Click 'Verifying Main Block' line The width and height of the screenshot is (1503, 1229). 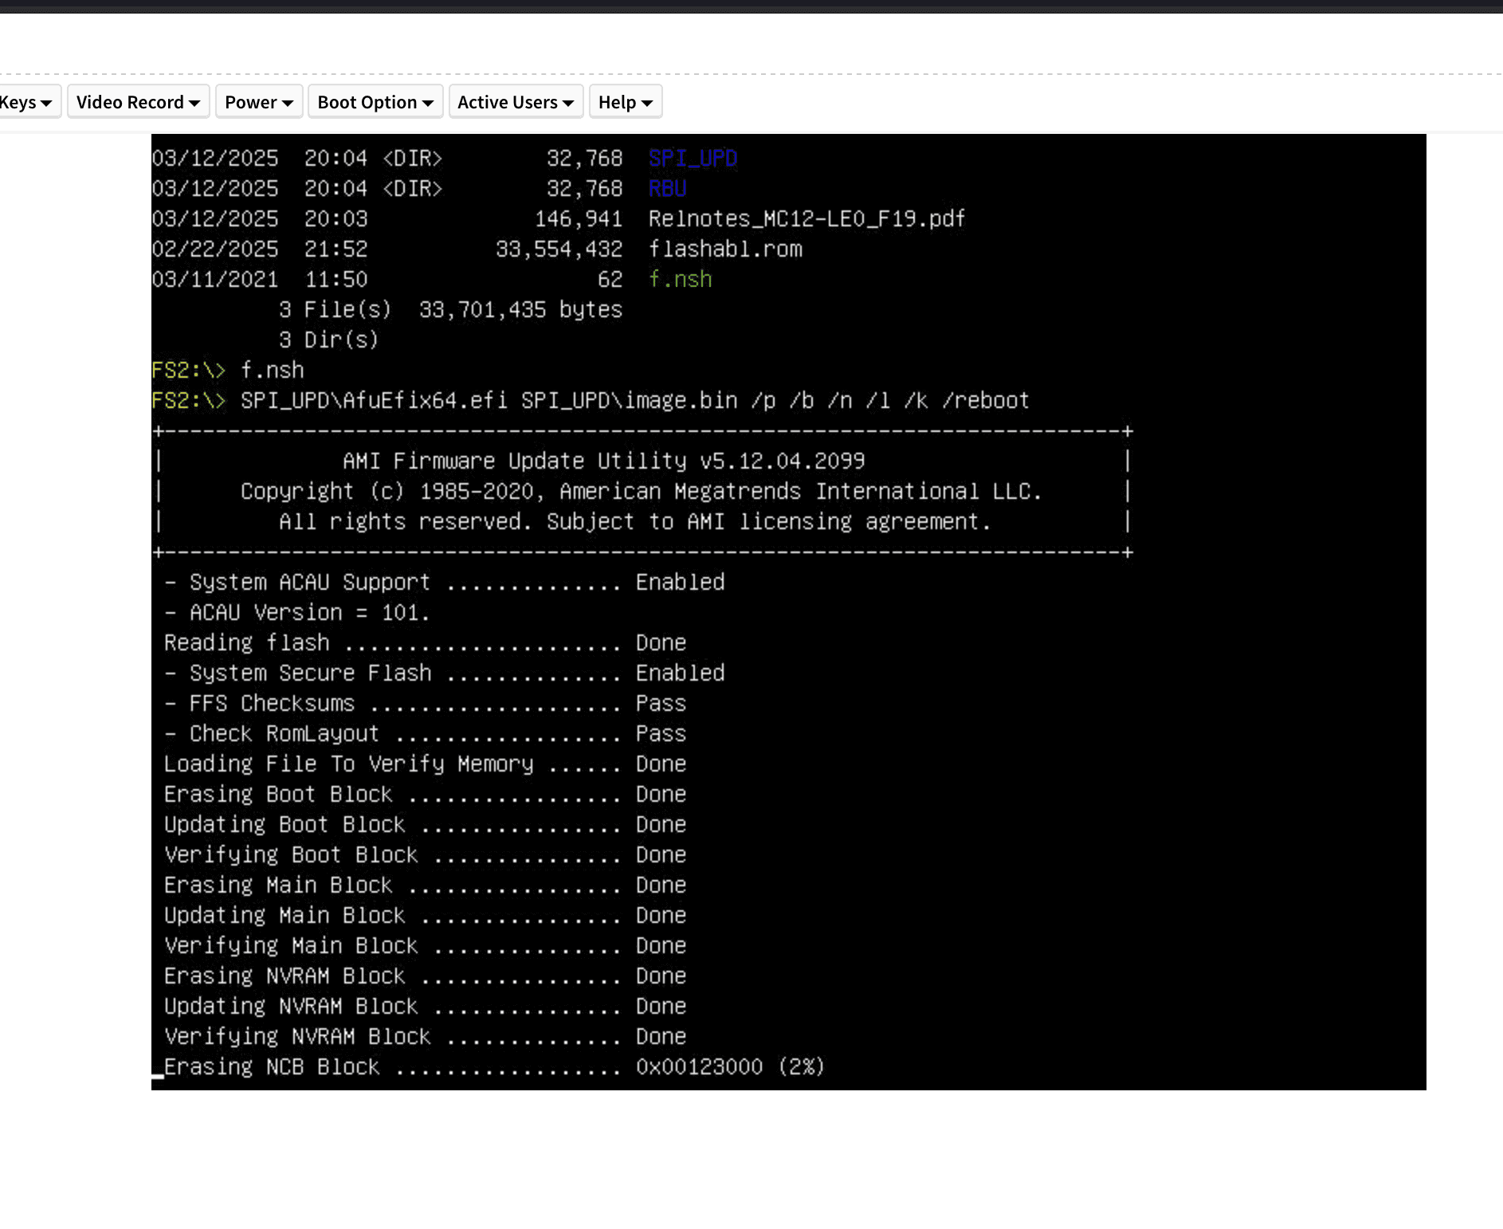point(425,946)
